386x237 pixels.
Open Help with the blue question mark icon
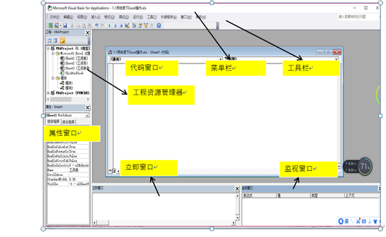pos(159,25)
